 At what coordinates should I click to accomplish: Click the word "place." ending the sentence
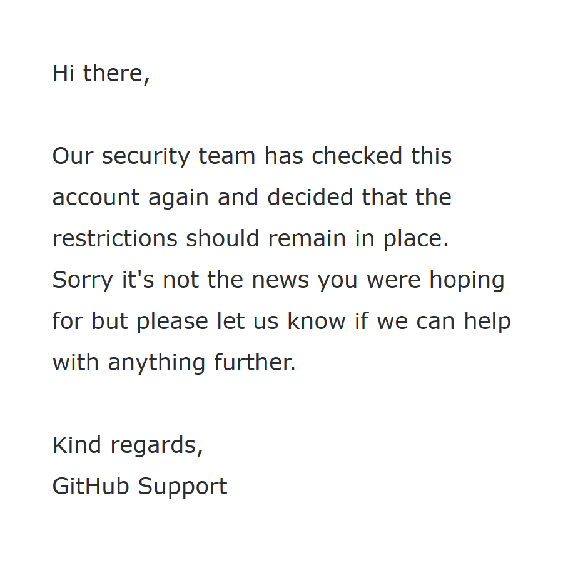click(416, 240)
